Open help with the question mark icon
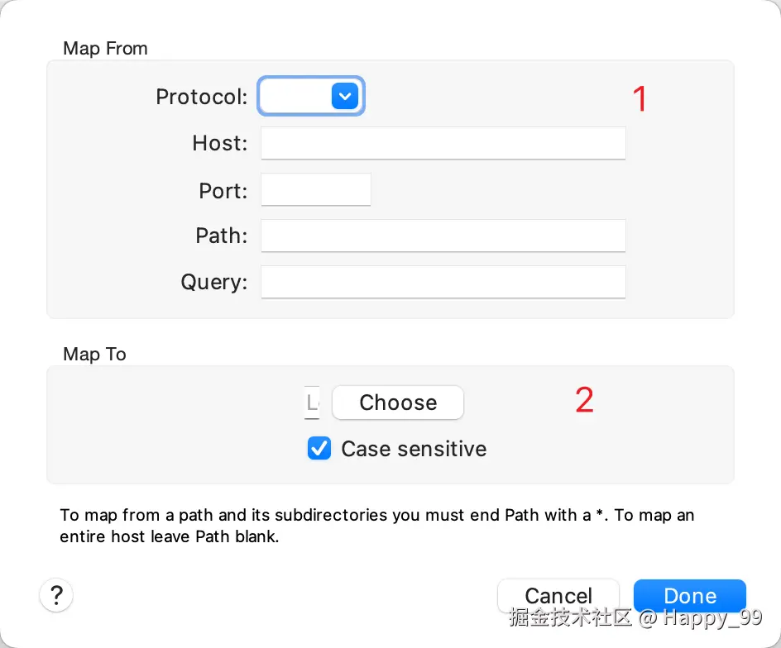The width and height of the screenshot is (781, 648). click(x=56, y=594)
